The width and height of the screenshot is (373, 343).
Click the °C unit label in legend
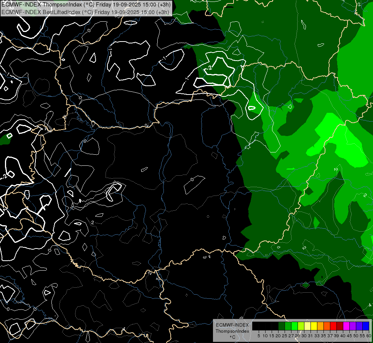232,337
